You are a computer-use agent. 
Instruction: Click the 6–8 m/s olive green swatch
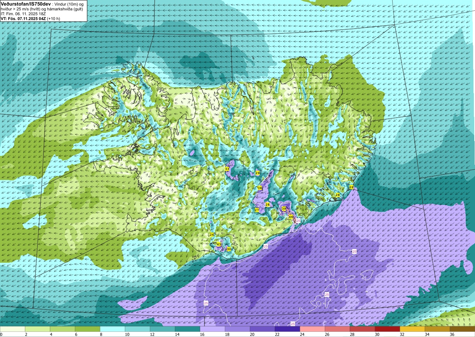[88, 329]
